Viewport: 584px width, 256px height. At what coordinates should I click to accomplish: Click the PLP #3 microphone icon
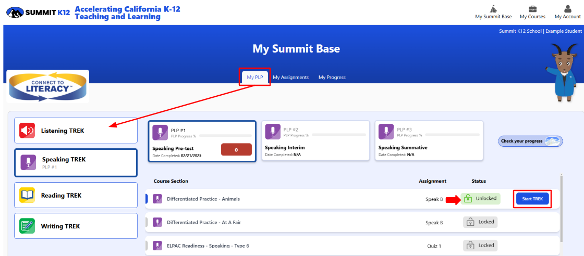386,132
